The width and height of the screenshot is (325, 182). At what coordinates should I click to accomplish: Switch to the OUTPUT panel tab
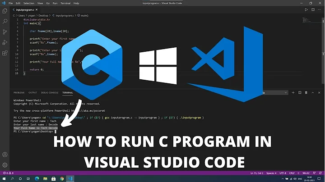(x=32, y=93)
